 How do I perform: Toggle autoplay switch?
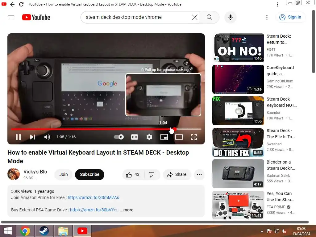click(119, 137)
